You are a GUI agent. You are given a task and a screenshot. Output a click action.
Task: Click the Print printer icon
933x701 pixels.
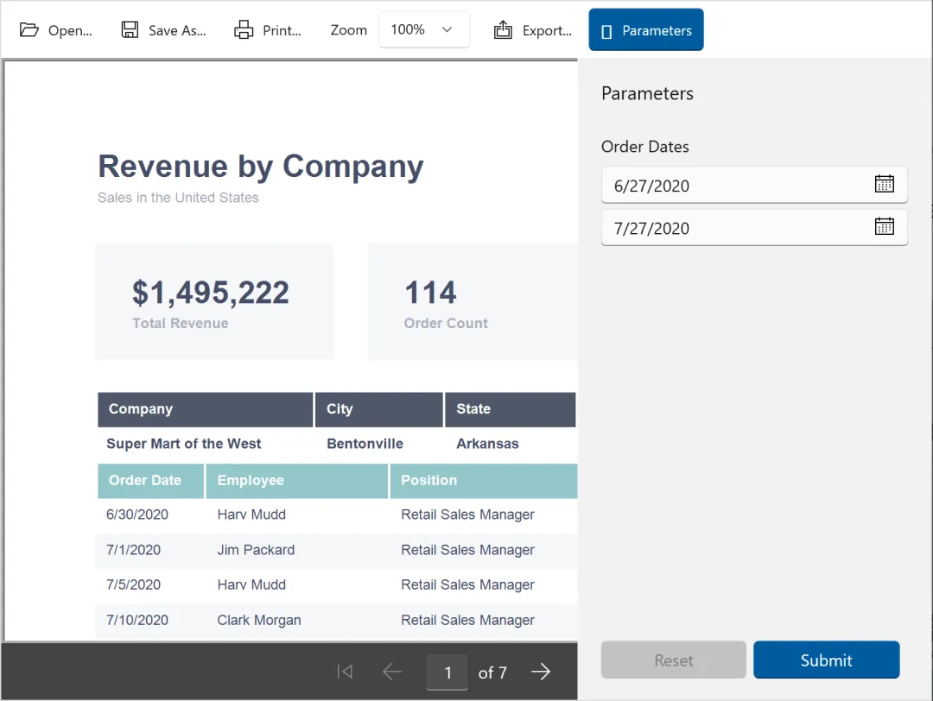pyautogui.click(x=244, y=30)
